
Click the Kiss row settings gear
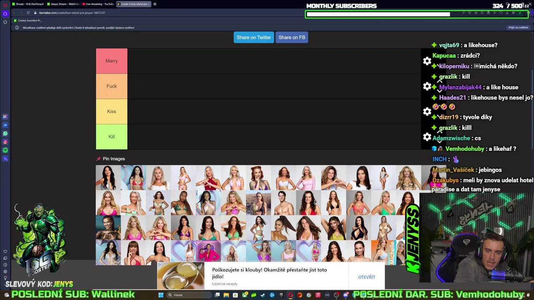pyautogui.click(x=427, y=112)
